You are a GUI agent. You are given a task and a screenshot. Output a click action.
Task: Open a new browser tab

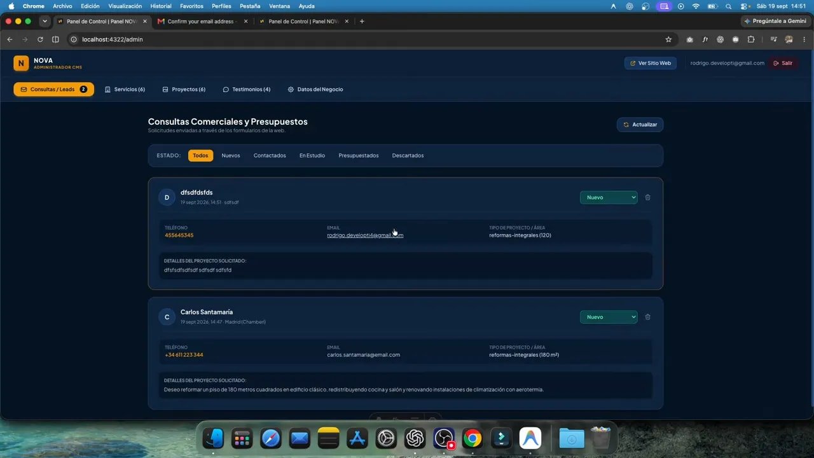tap(362, 21)
